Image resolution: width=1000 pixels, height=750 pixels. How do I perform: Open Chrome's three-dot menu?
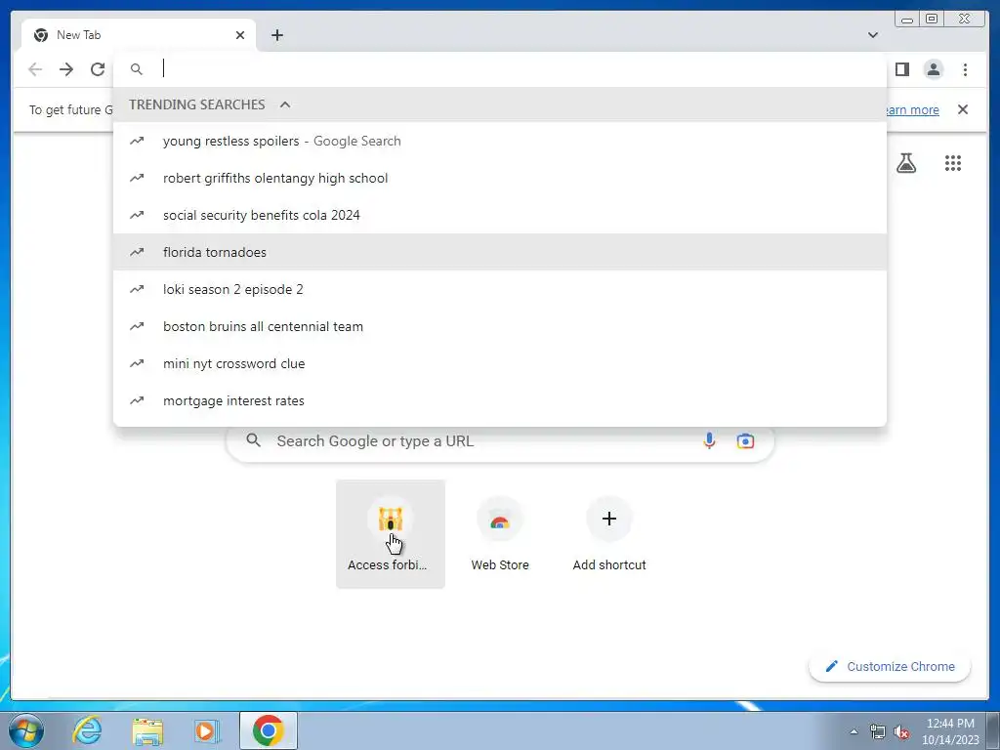coord(965,69)
